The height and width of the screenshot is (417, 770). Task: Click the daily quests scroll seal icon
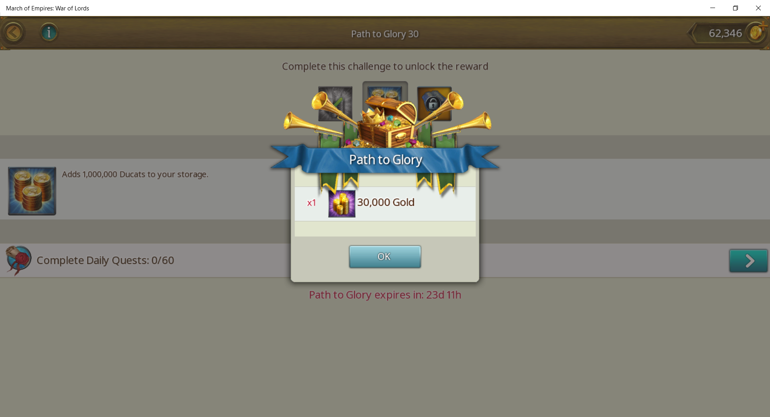(18, 260)
